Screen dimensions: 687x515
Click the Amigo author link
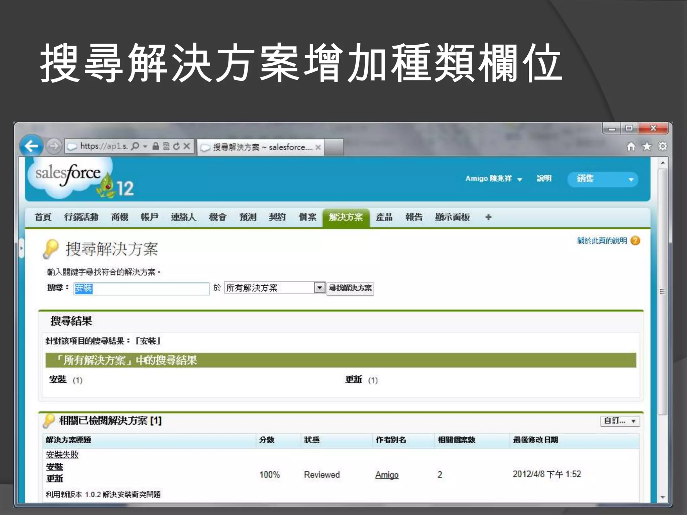click(x=387, y=475)
